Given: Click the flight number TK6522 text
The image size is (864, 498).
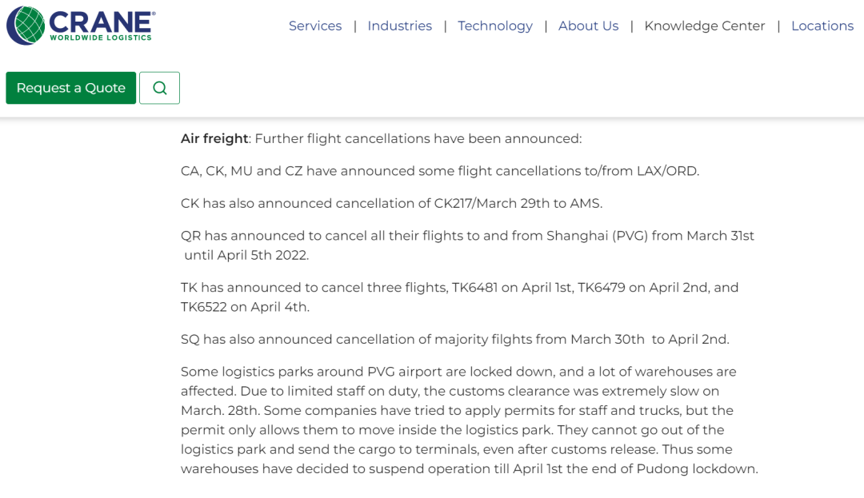Looking at the screenshot, I should click(x=203, y=307).
